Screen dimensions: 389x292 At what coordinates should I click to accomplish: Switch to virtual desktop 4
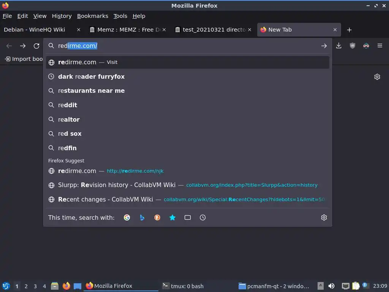click(x=44, y=286)
